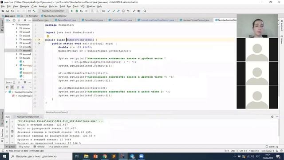Click the Git master branch indicator in the status bar
This screenshot has width=284, height=160.
tap(268, 151)
